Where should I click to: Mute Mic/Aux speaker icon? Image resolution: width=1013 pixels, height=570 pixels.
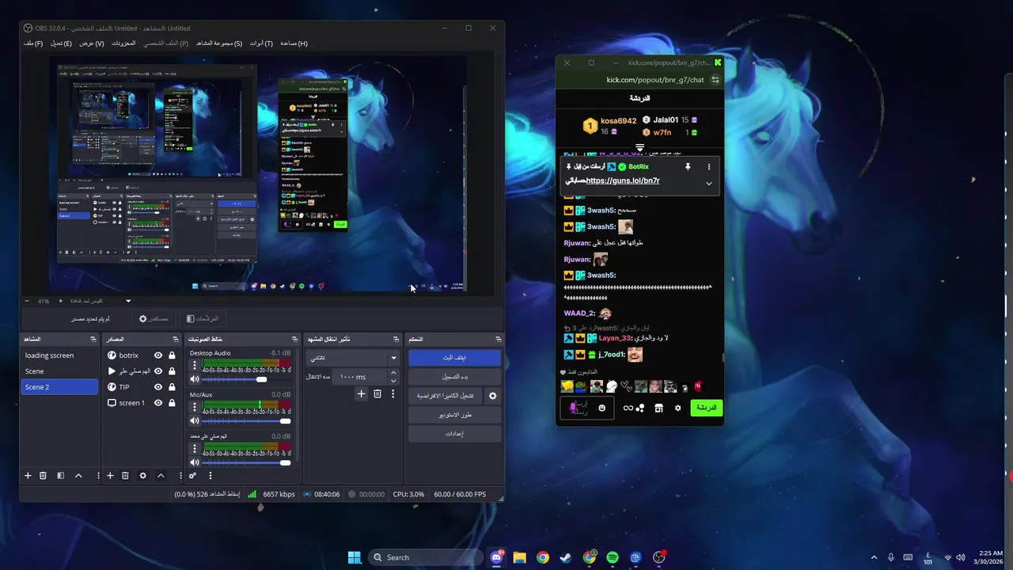click(195, 421)
